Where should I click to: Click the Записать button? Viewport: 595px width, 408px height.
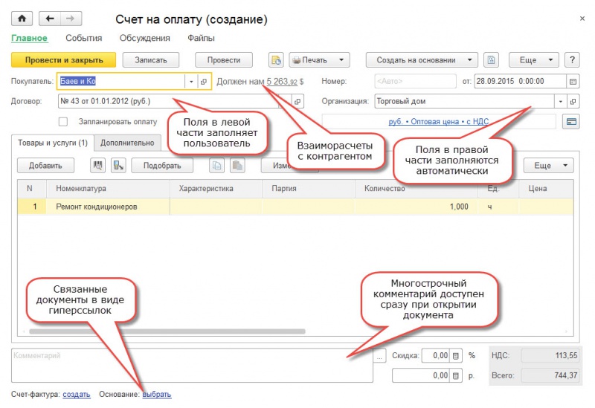click(151, 60)
